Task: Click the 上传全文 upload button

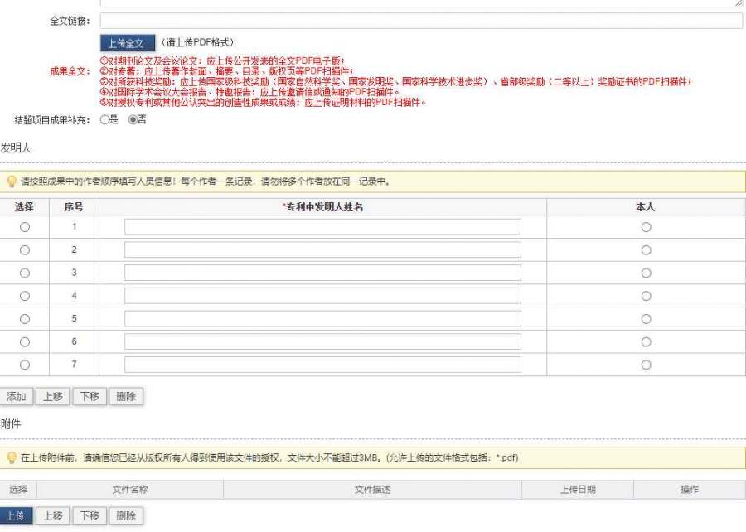Action: click(128, 43)
